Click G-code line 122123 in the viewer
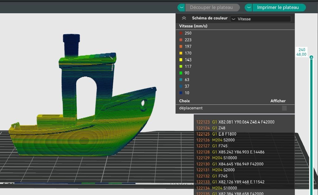 pyautogui.click(x=235, y=122)
